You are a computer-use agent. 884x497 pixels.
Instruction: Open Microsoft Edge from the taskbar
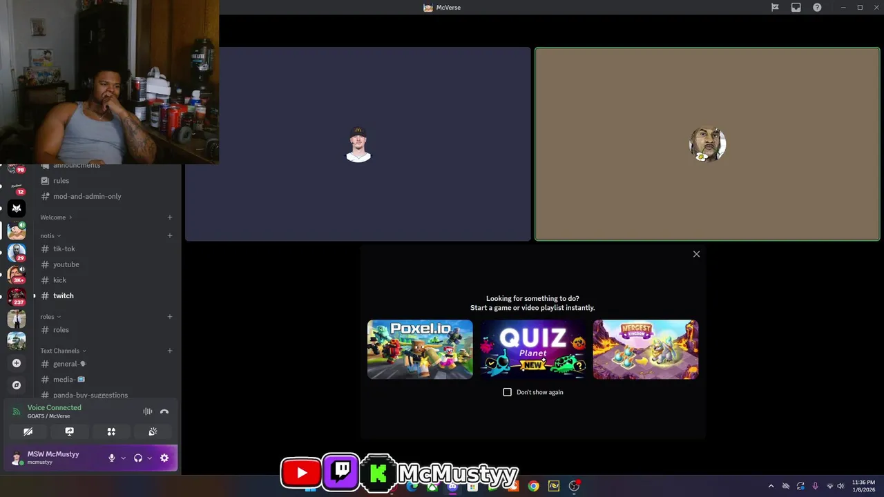[412, 486]
